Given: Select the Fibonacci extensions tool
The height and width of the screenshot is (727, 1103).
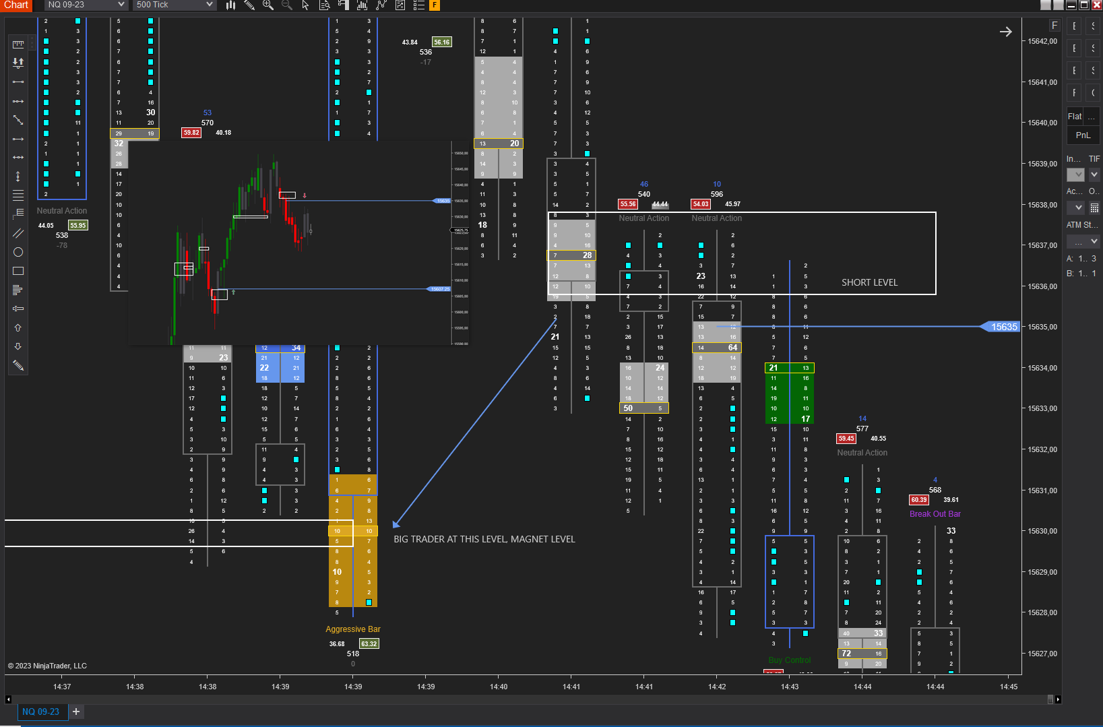Looking at the screenshot, I should click(18, 214).
